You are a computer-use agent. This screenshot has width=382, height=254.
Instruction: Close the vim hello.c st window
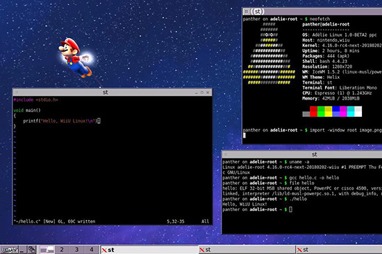(x=208, y=93)
